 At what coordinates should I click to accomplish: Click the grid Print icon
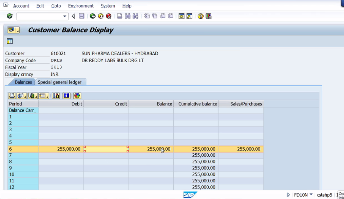click(x=12, y=96)
